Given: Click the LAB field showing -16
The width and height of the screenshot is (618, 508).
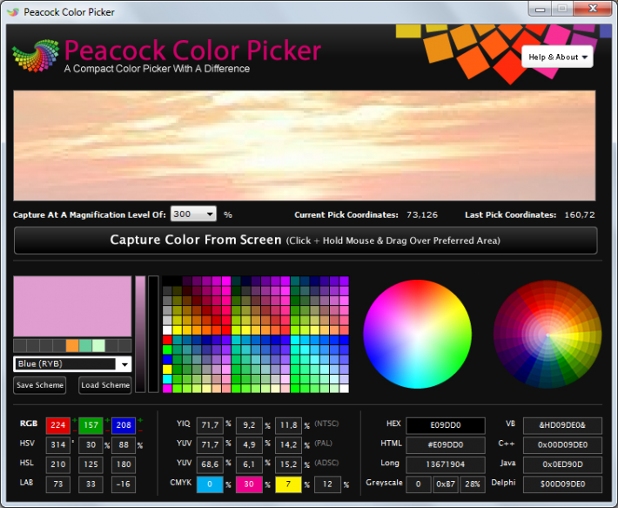Looking at the screenshot, I should point(124,484).
